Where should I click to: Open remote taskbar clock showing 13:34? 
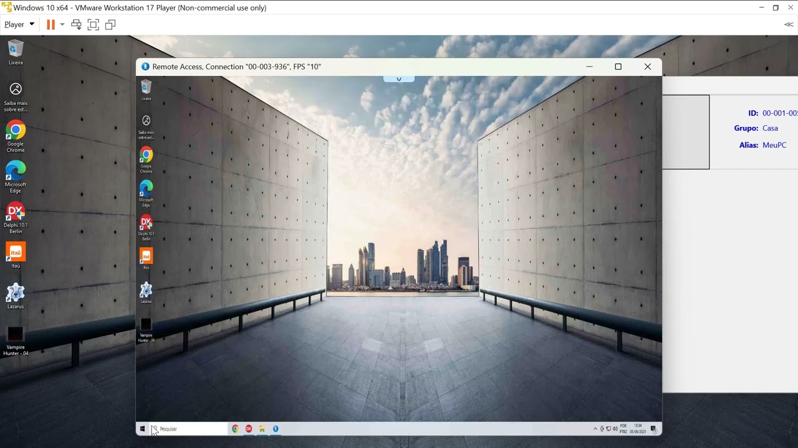coord(638,429)
